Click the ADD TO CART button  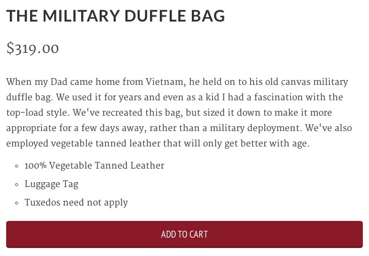coord(184,234)
